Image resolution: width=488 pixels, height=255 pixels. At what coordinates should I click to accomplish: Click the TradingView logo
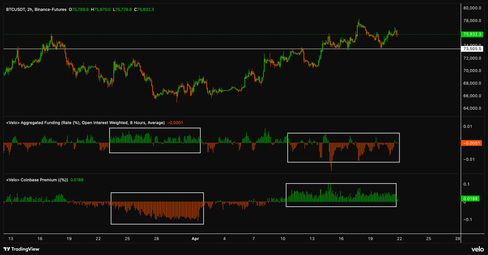click(x=21, y=249)
